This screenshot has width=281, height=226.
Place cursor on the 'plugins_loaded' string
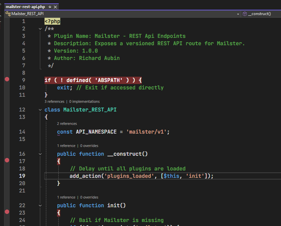pos(129,176)
